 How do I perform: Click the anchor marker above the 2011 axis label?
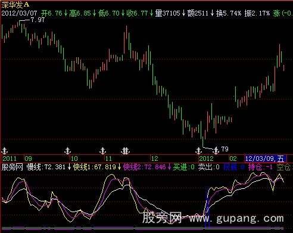pyautogui.click(x=4, y=151)
